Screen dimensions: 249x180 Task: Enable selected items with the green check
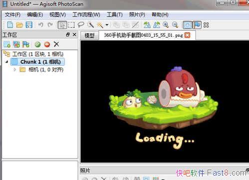(37, 44)
